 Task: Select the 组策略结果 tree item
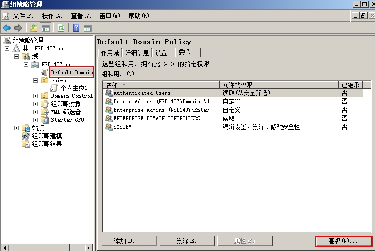47,144
